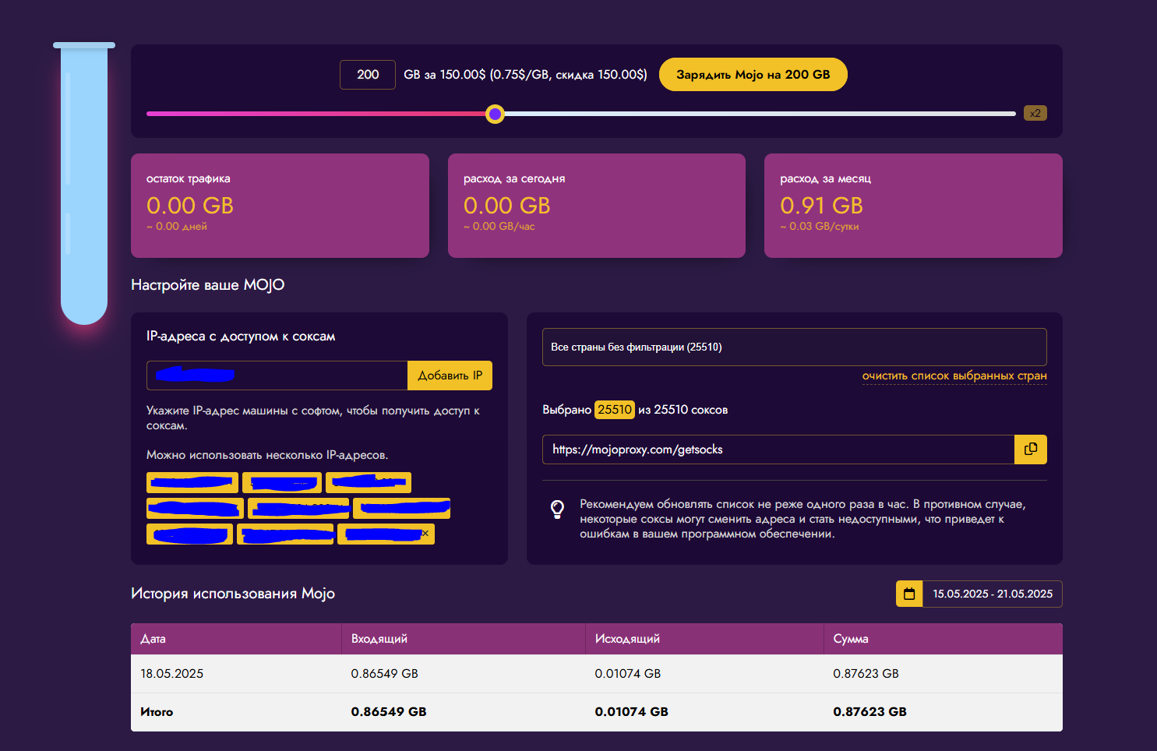The image size is (1157, 751).
Task: Focus the IP address input field
Action: click(x=277, y=375)
